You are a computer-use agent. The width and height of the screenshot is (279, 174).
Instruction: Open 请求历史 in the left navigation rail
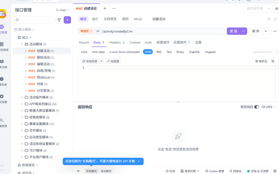coord(3,82)
